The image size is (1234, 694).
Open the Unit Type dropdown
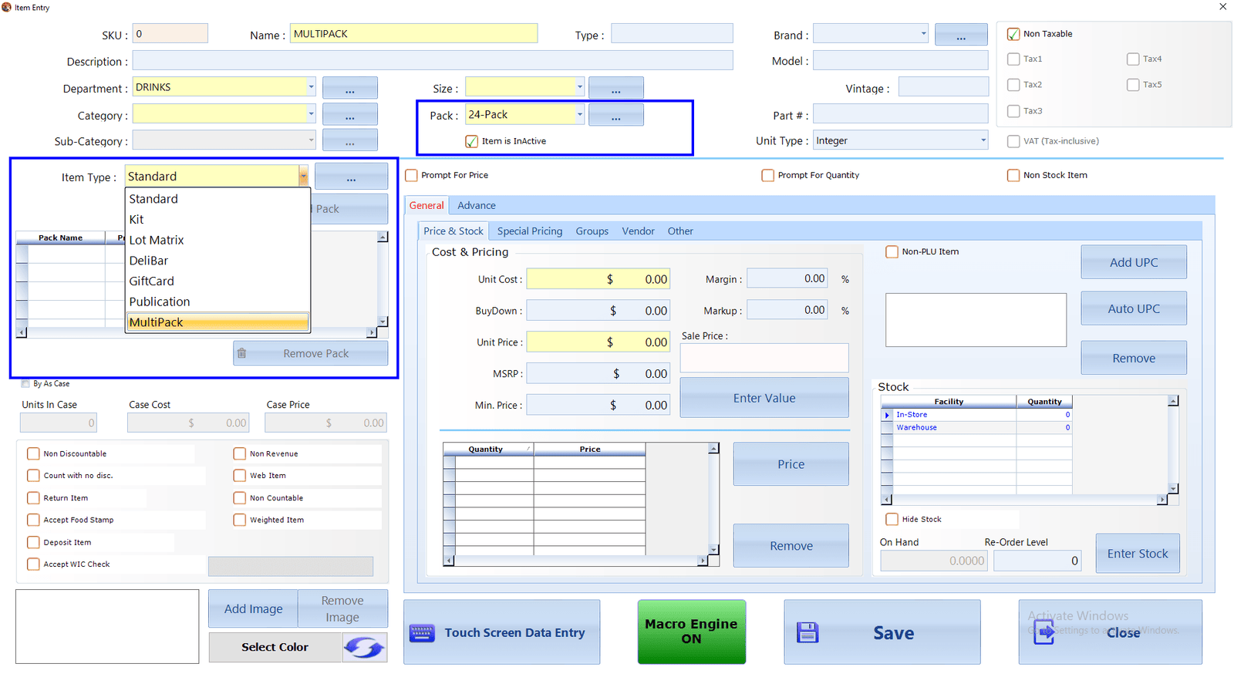[983, 140]
